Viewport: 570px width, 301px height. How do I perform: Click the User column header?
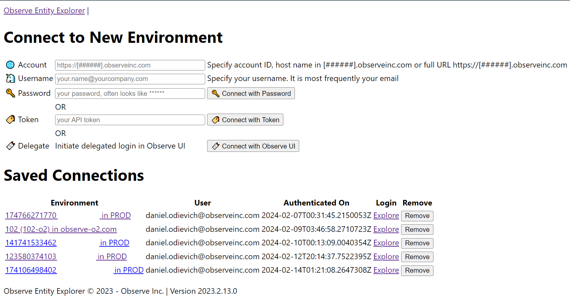pos(203,203)
